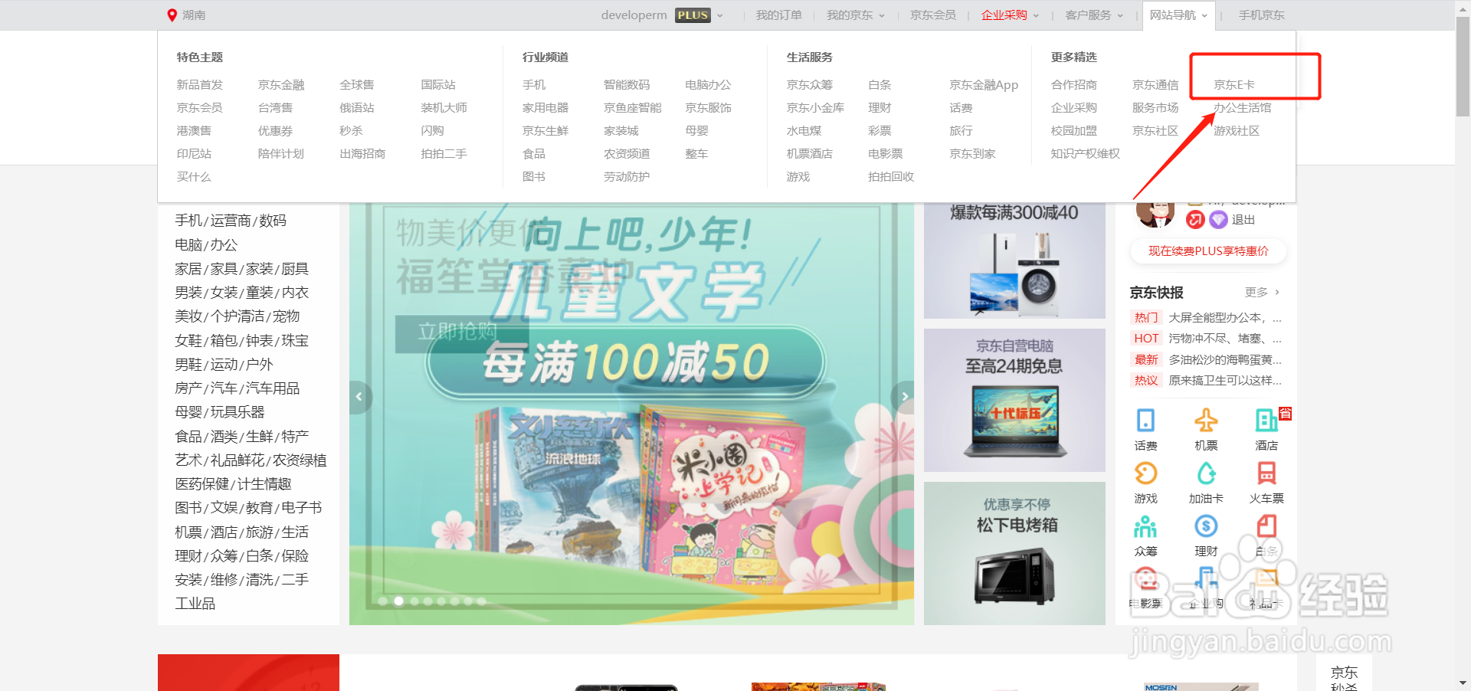Open the 游戏 game icon

(1145, 473)
